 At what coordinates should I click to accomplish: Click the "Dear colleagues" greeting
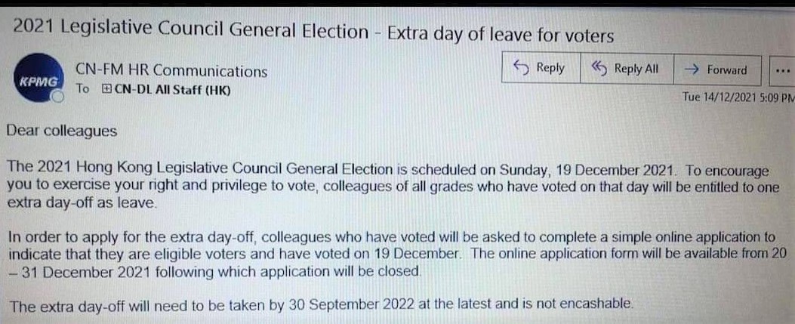(61, 131)
